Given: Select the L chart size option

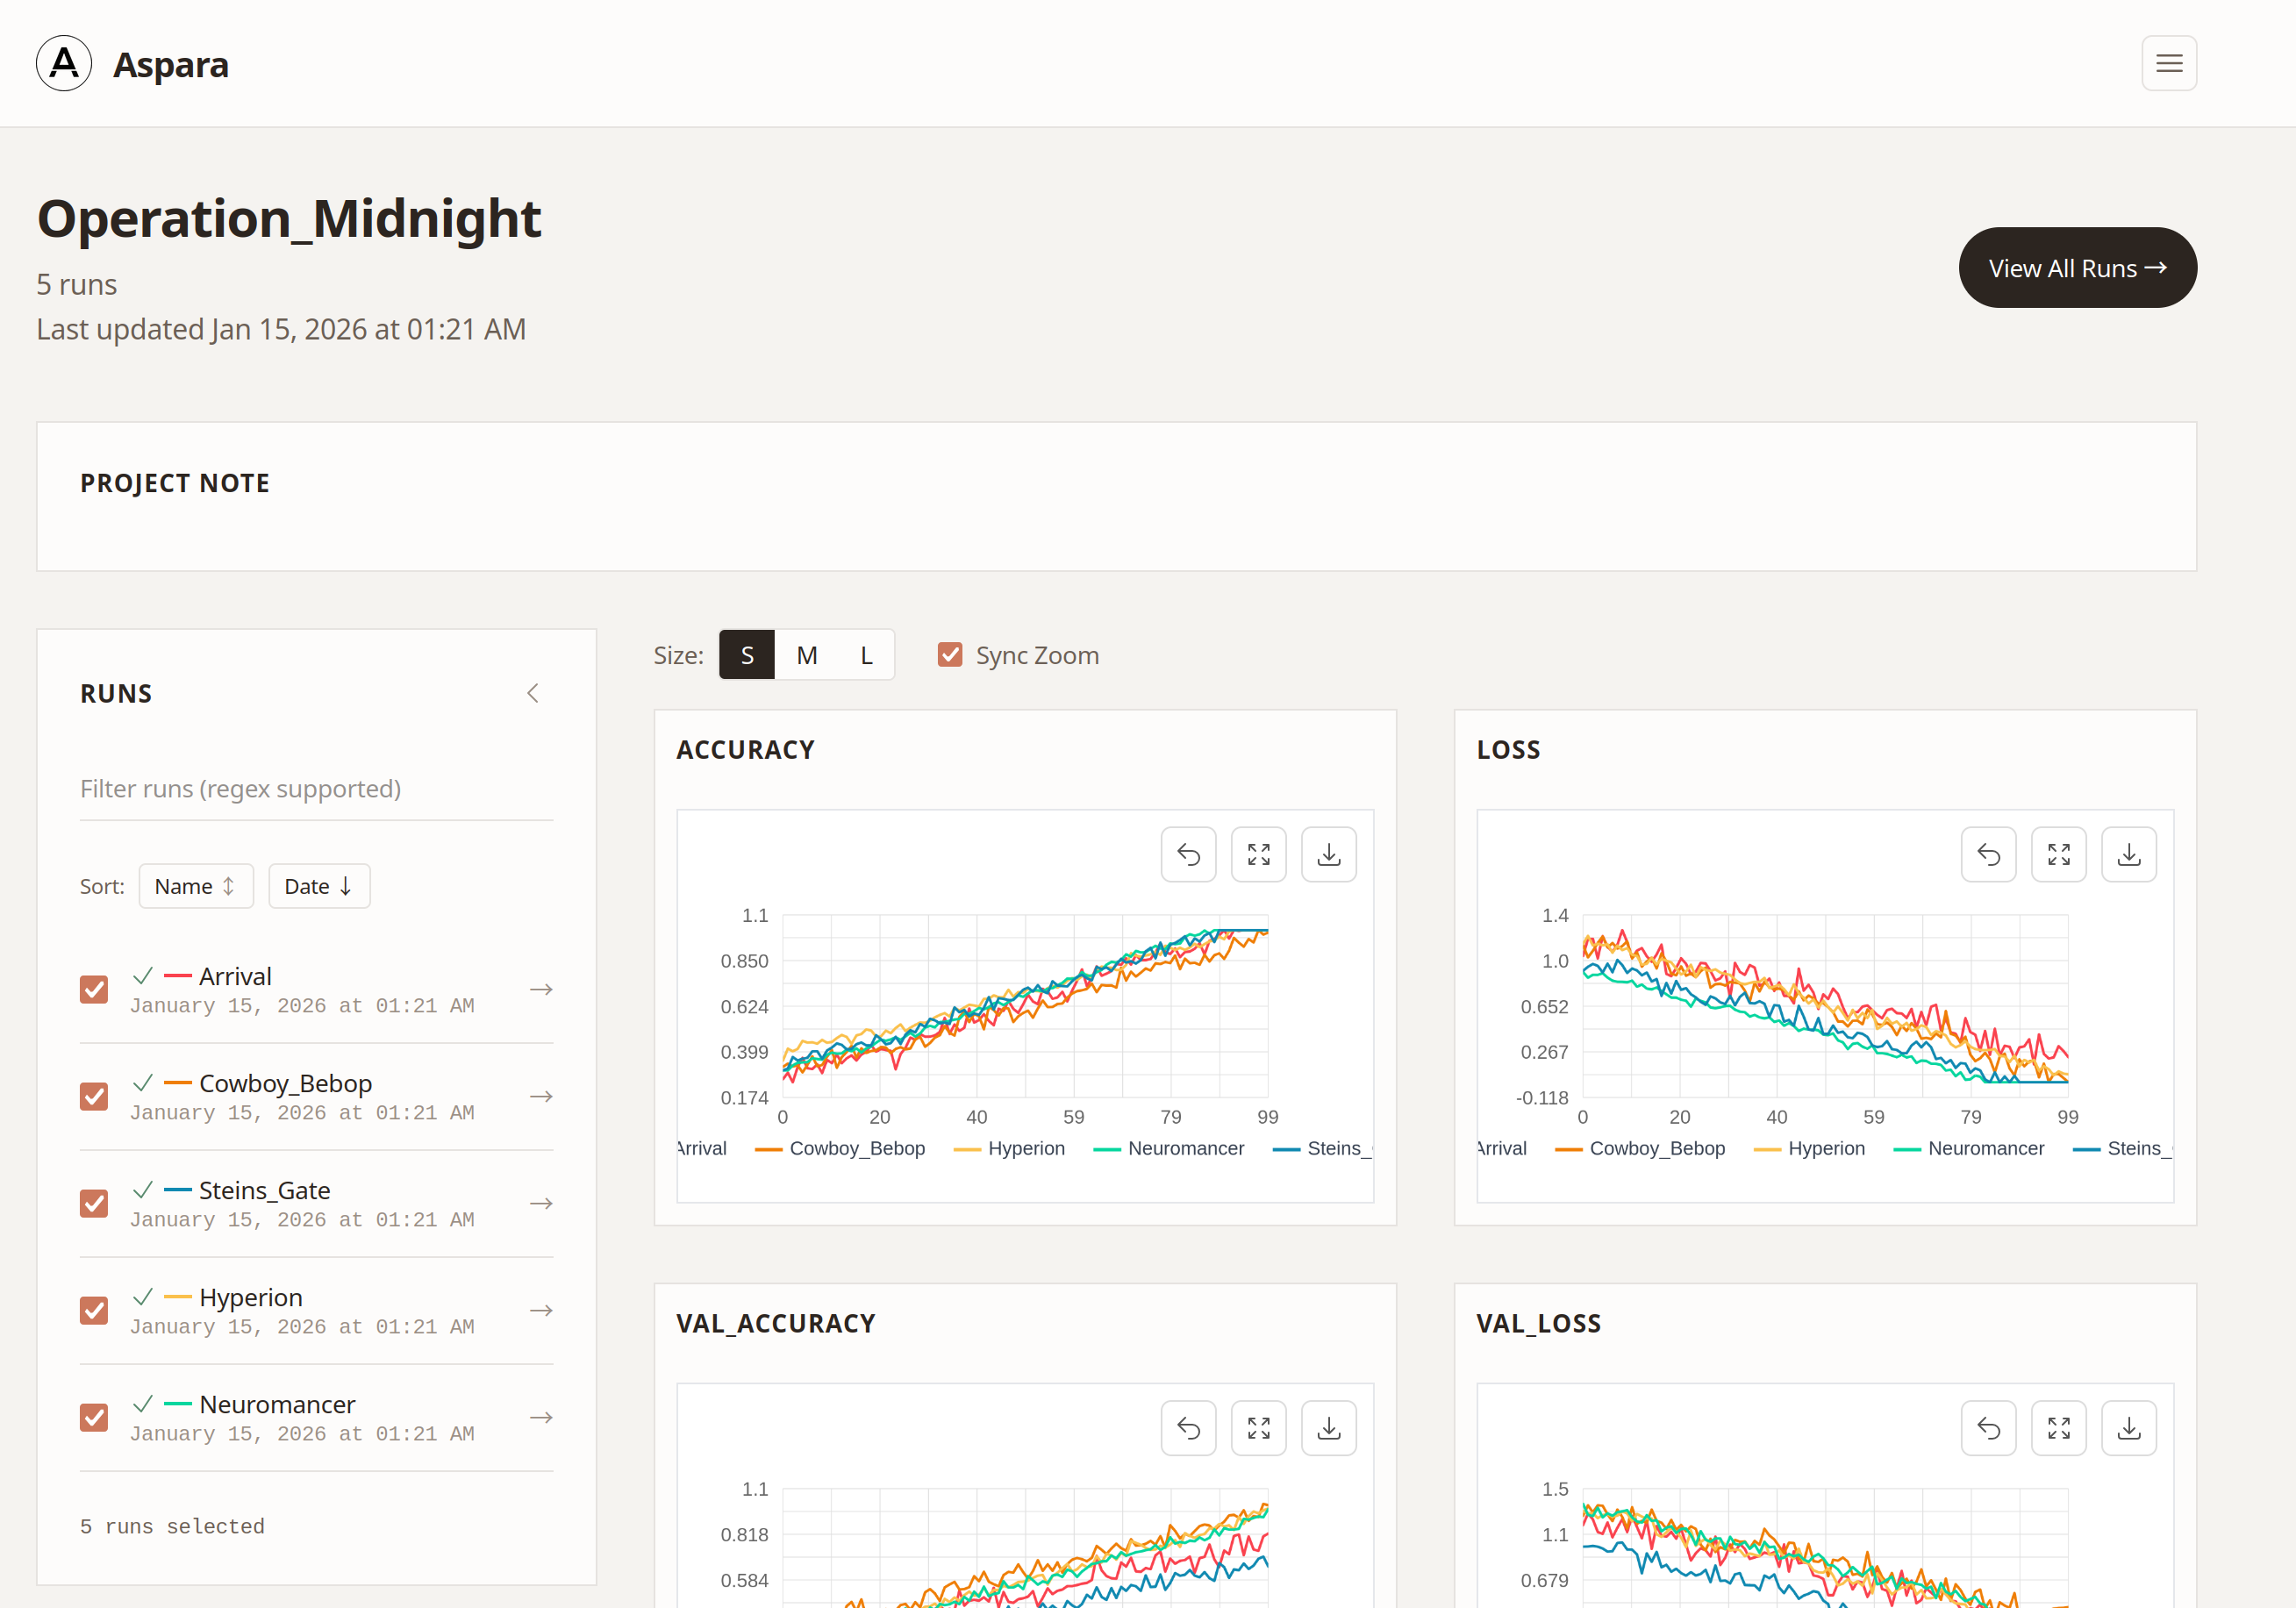Looking at the screenshot, I should click(866, 654).
